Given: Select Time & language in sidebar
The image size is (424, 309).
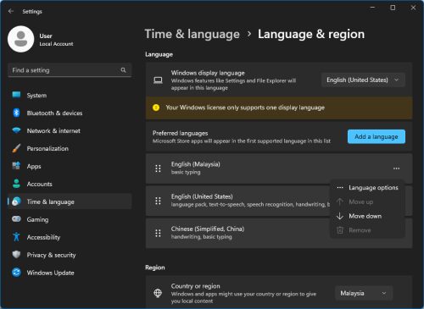Looking at the screenshot, I should (70, 201).
